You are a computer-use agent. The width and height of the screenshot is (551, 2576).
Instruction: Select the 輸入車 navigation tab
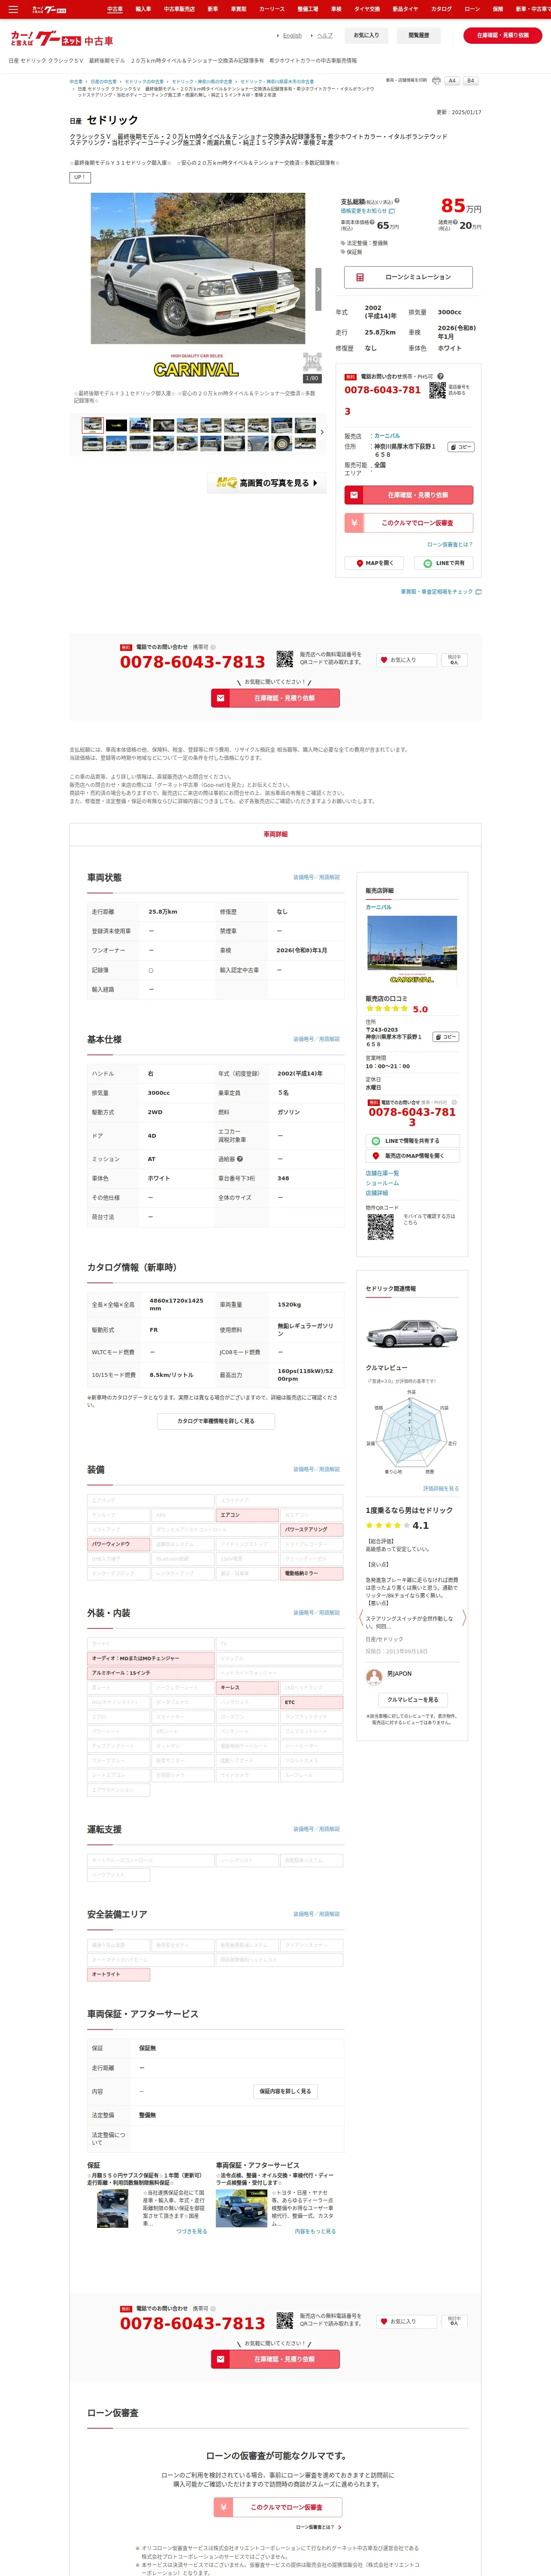143,9
